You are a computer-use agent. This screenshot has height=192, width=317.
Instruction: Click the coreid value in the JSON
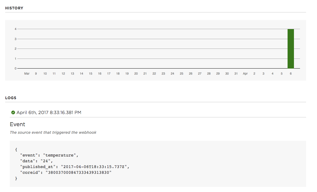(x=79, y=173)
